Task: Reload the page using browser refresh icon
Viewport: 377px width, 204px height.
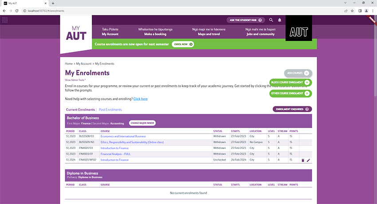Action: coord(17,10)
